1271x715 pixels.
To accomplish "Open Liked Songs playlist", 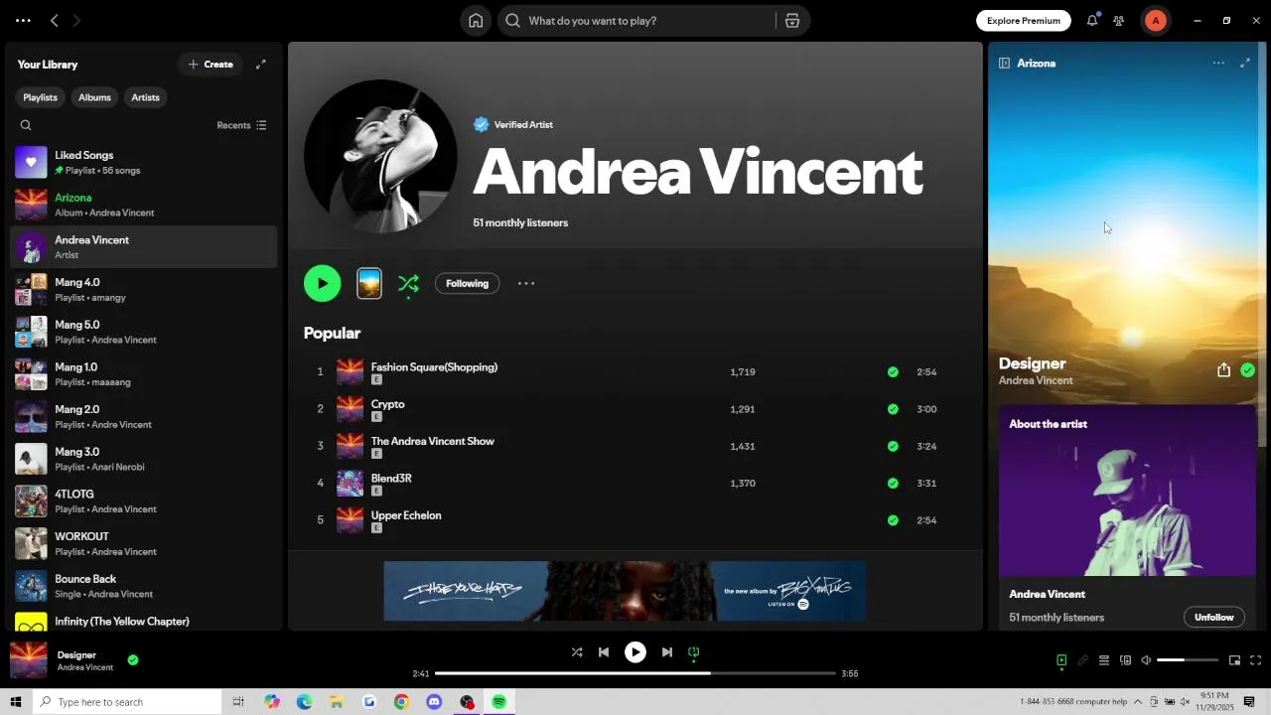I will [x=144, y=162].
